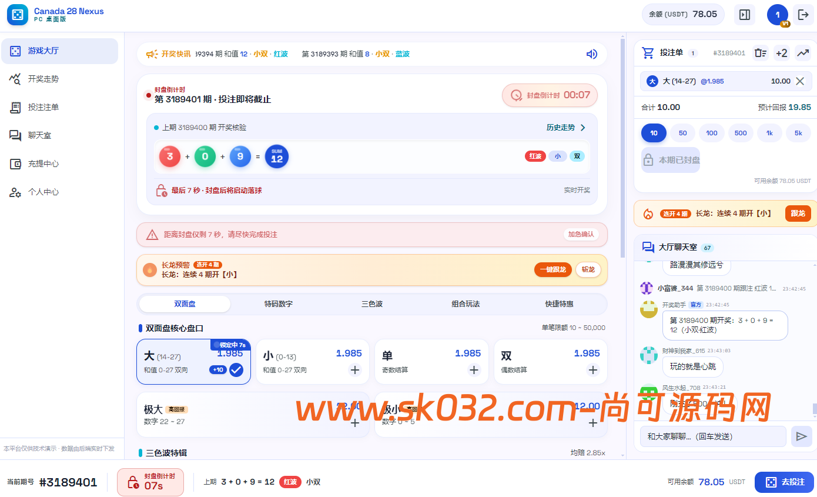The height and width of the screenshot is (497, 817).
Task: Open the trend chart icon in bet slip
Action: (x=803, y=53)
